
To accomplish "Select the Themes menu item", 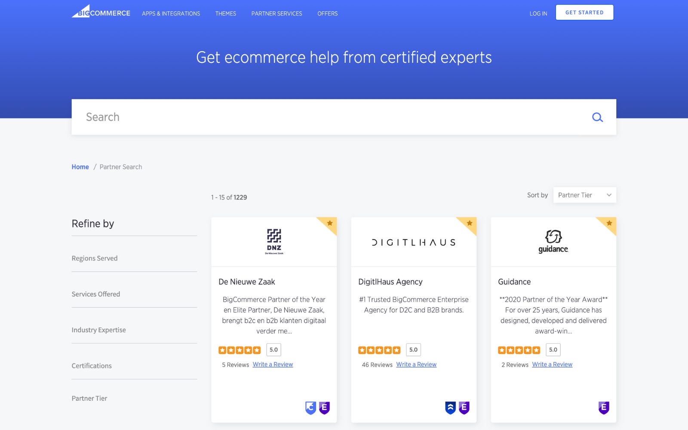I will (225, 13).
